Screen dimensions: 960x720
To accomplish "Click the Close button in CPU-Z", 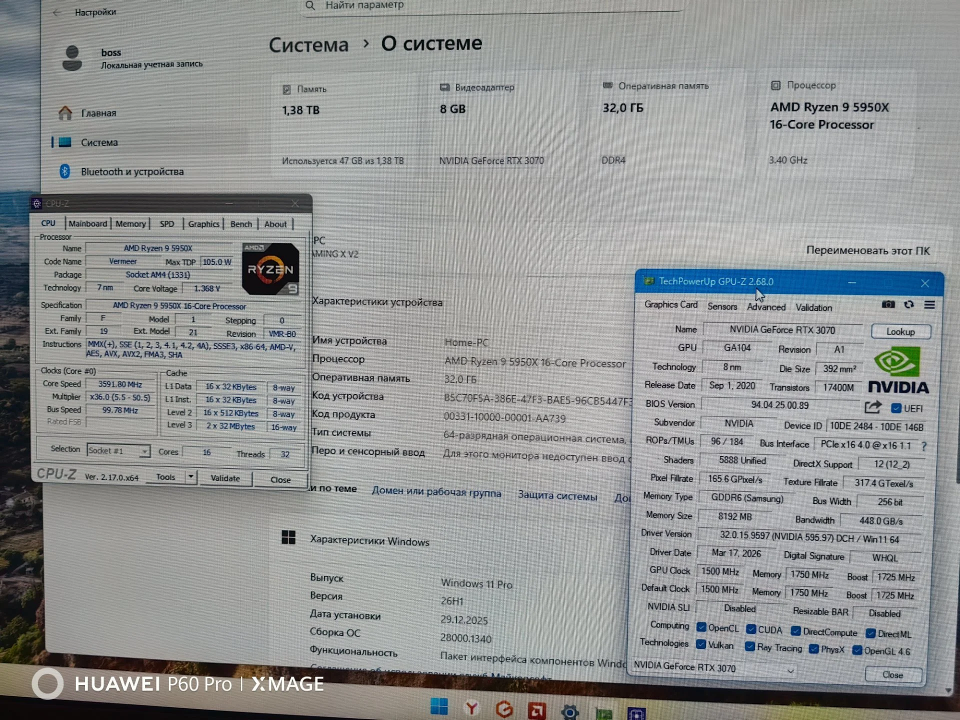I will [280, 479].
